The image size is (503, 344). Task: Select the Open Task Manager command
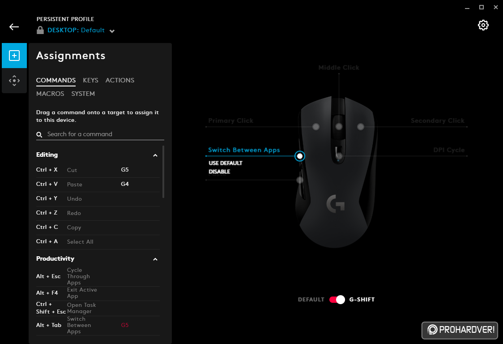98,308
